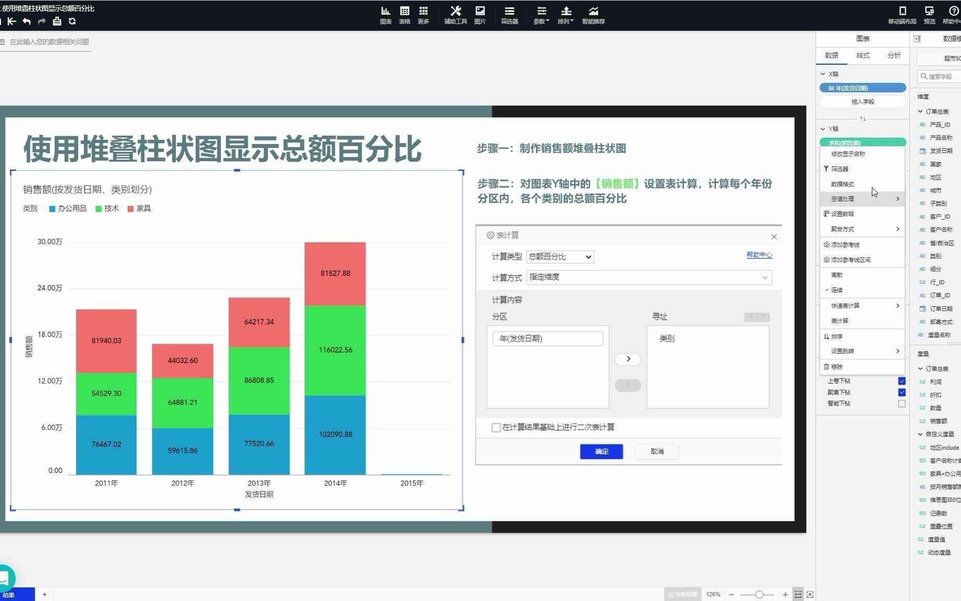
Task: Open the 图表 chart tool in the toolbar
Action: click(385, 15)
